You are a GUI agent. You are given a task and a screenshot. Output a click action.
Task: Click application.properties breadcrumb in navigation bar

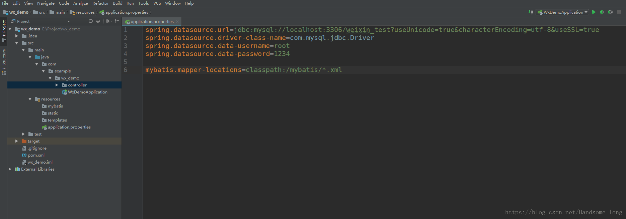point(124,12)
